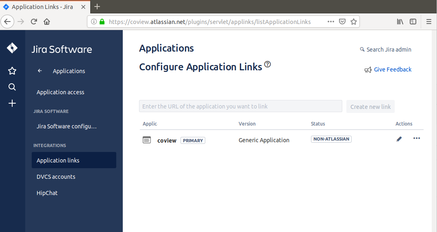437x232 pixels.
Task: Open a new browser tab with plus
Action: (97, 7)
